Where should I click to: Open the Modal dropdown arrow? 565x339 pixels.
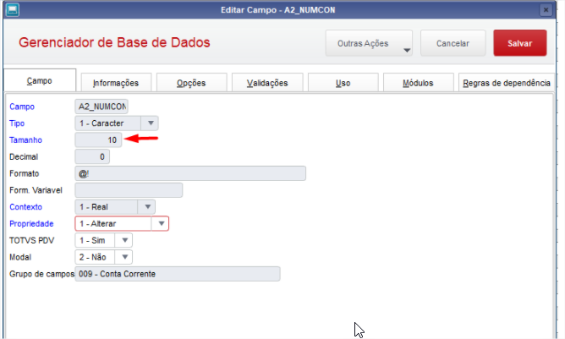(x=124, y=257)
